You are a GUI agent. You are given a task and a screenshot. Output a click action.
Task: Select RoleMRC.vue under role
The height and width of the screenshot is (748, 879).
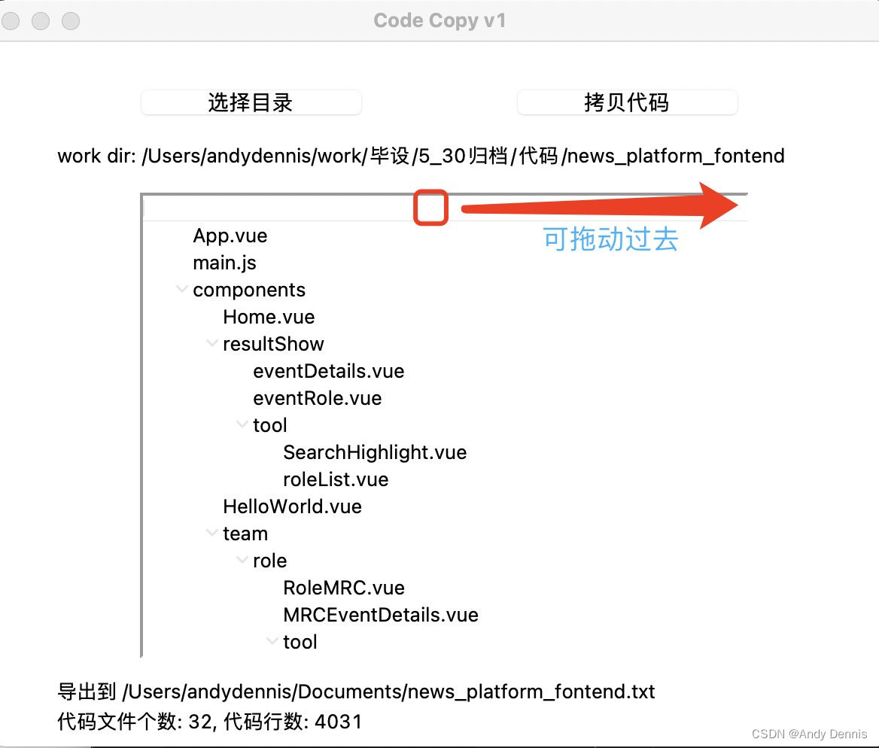(344, 588)
